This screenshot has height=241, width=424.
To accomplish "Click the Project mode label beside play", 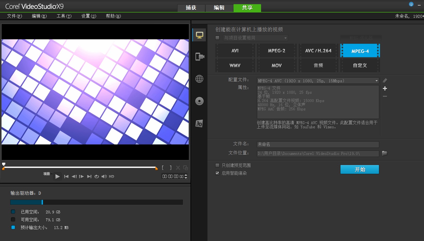I will point(47,174).
